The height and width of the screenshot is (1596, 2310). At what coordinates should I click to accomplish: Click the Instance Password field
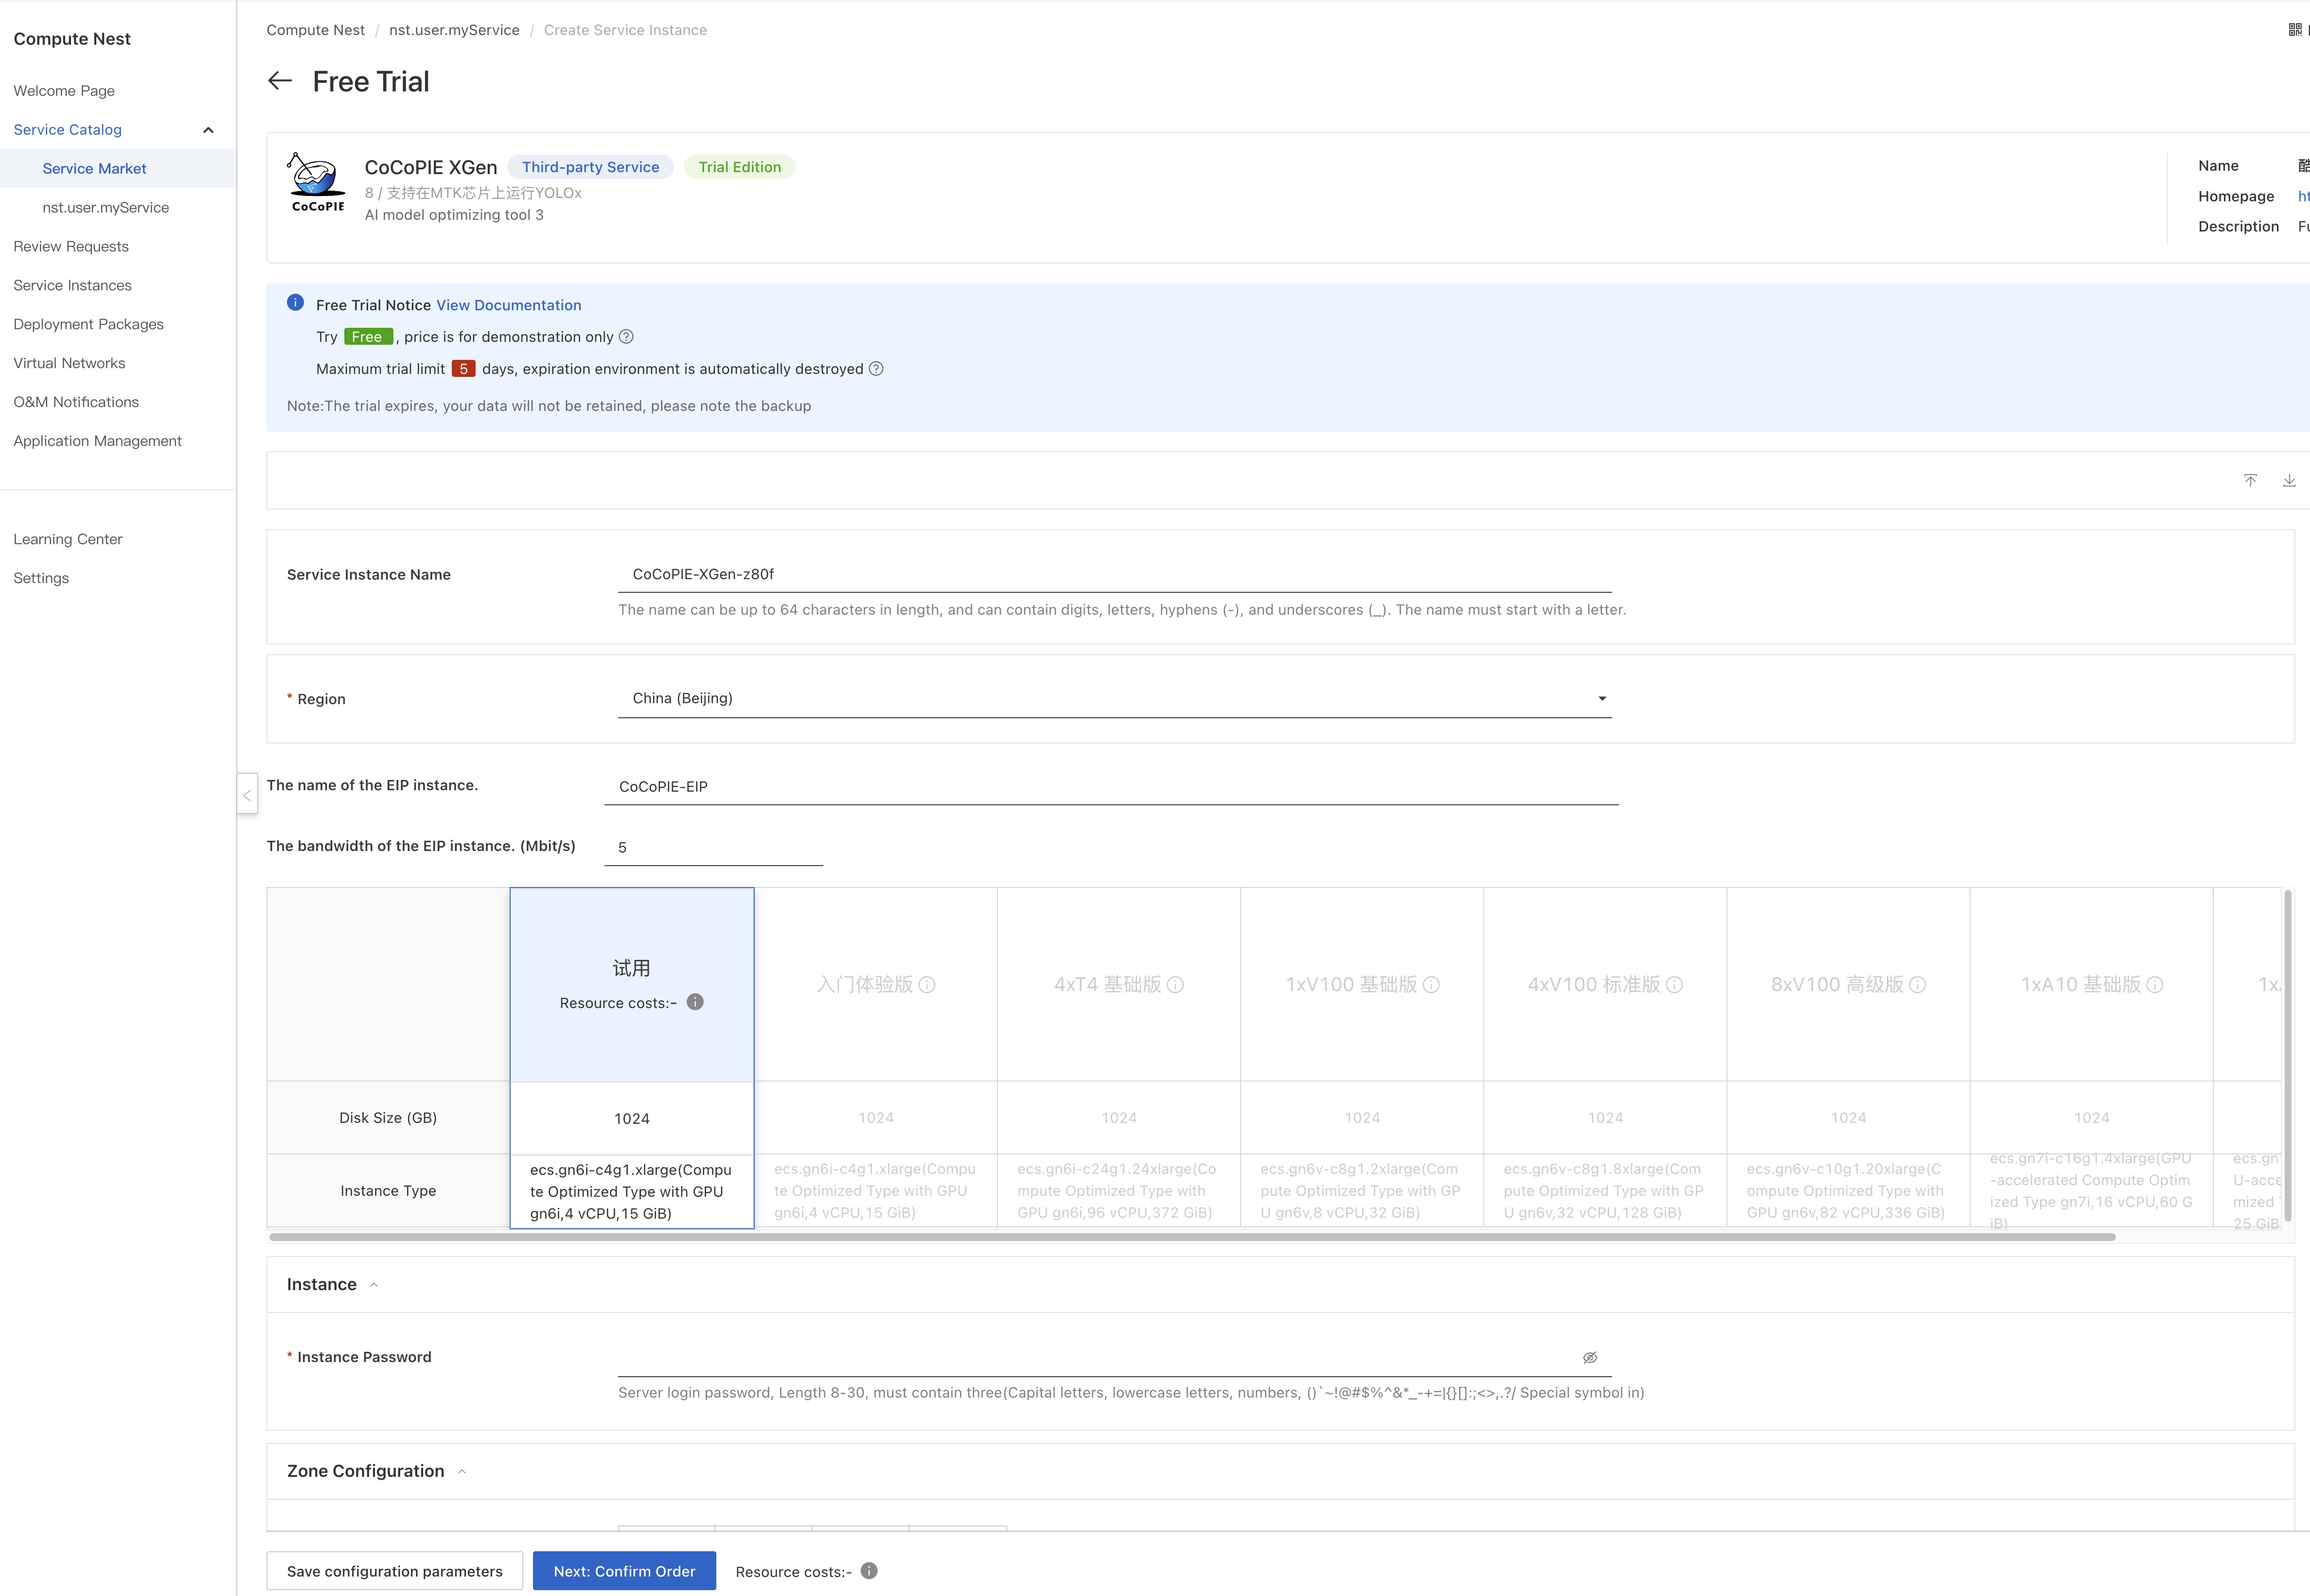point(1114,1358)
